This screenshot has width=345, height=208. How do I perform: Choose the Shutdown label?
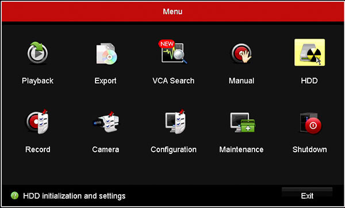pos(309,149)
